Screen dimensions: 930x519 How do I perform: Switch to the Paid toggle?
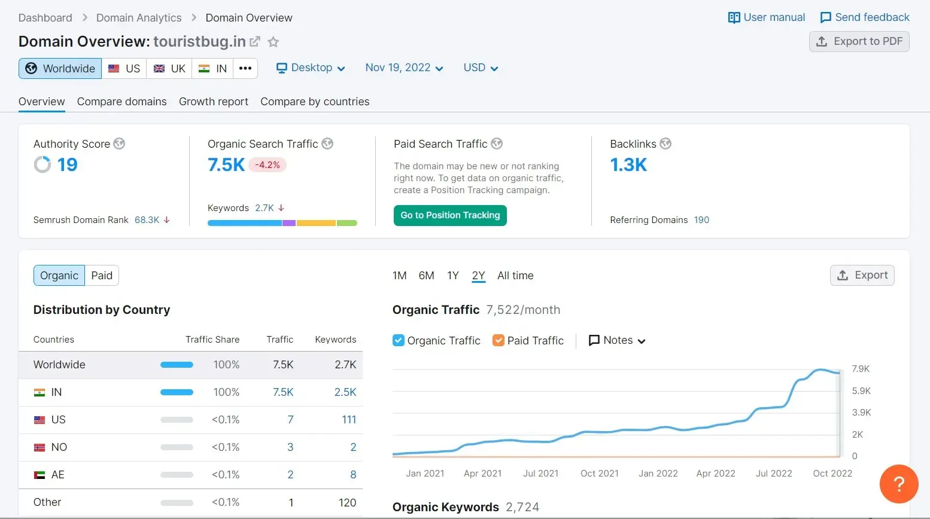(102, 276)
